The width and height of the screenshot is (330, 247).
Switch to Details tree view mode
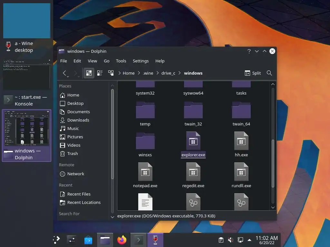click(x=111, y=73)
